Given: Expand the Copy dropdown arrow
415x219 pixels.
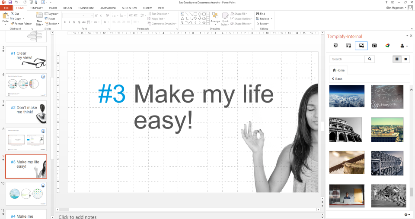Looking at the screenshot, I should 23,19.
